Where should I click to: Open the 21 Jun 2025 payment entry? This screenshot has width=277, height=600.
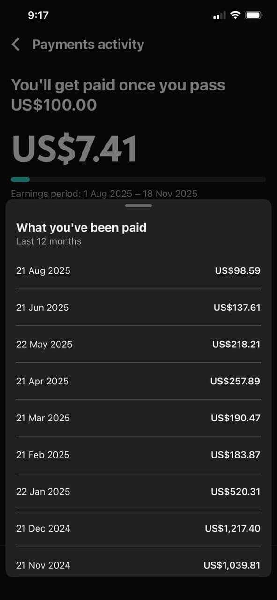pyautogui.click(x=138, y=307)
